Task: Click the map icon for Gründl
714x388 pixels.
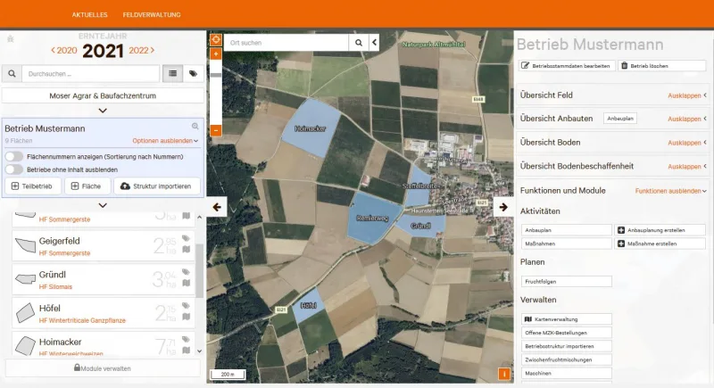Action: pyautogui.click(x=186, y=283)
